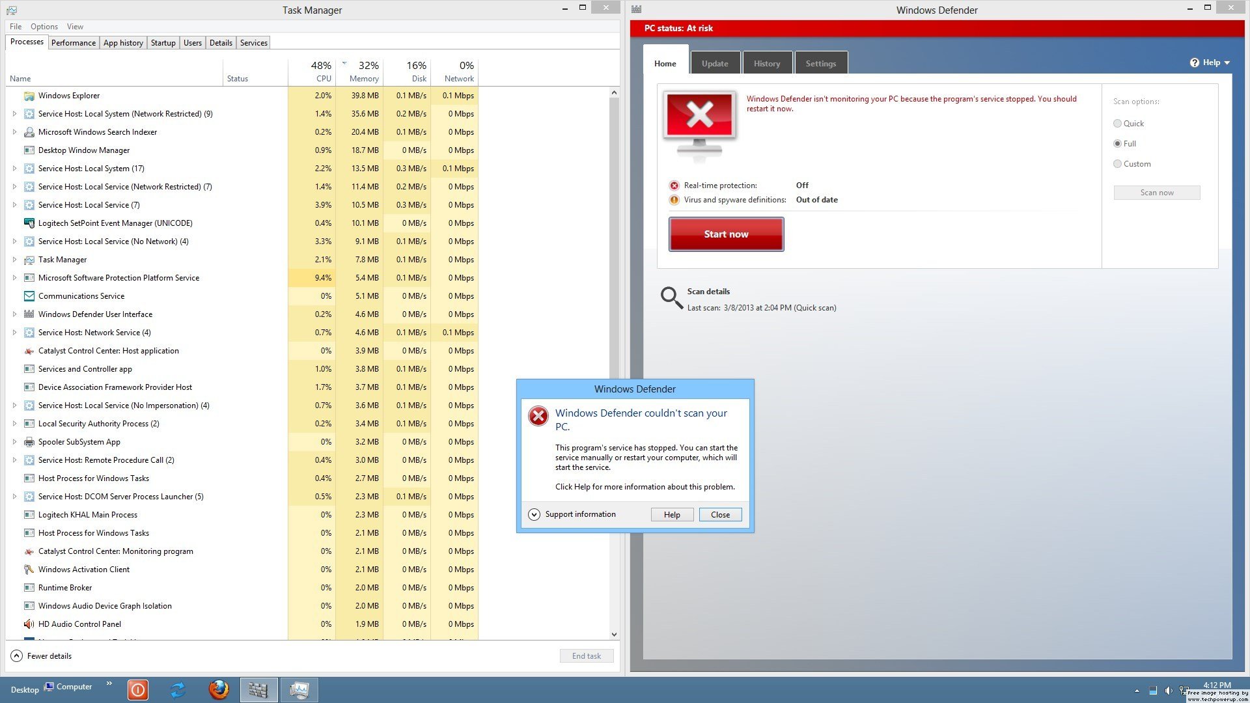Click Close in the Defender error dialog
Image resolution: width=1250 pixels, height=703 pixels.
coord(720,515)
